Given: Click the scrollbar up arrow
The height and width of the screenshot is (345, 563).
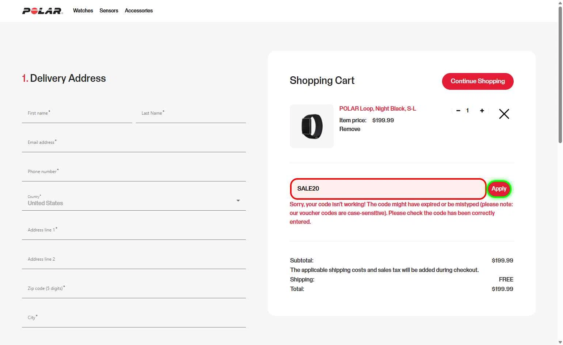Looking at the screenshot, I should coord(560,3).
